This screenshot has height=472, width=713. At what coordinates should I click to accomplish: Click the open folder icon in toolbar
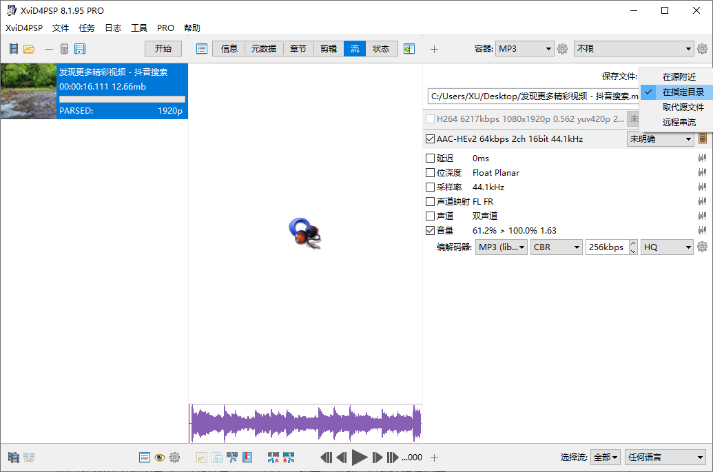29,49
